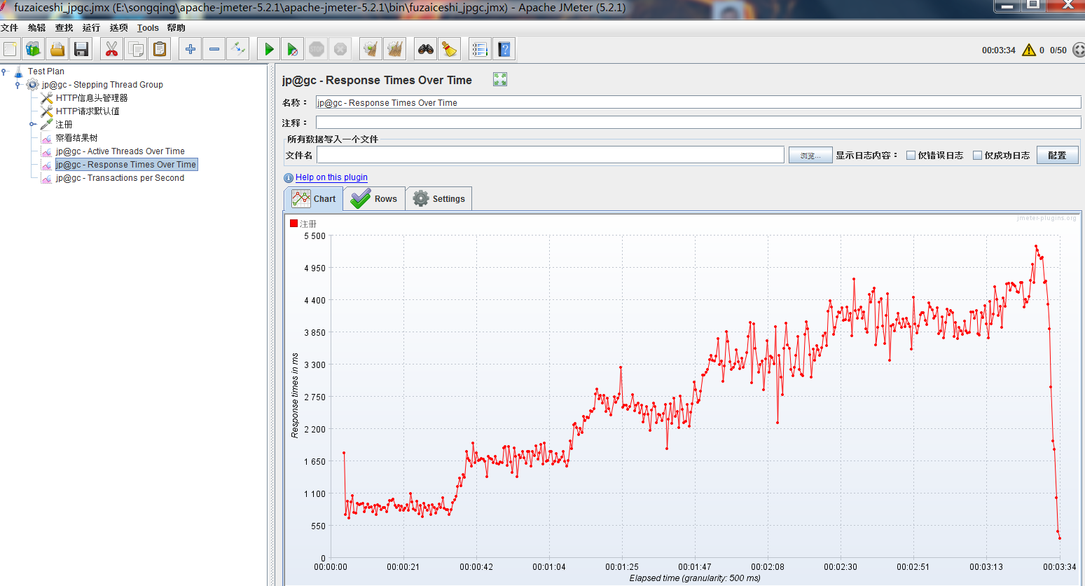This screenshot has width=1085, height=586.
Task: Click the red 注册 legend swatch
Action: coord(294,224)
